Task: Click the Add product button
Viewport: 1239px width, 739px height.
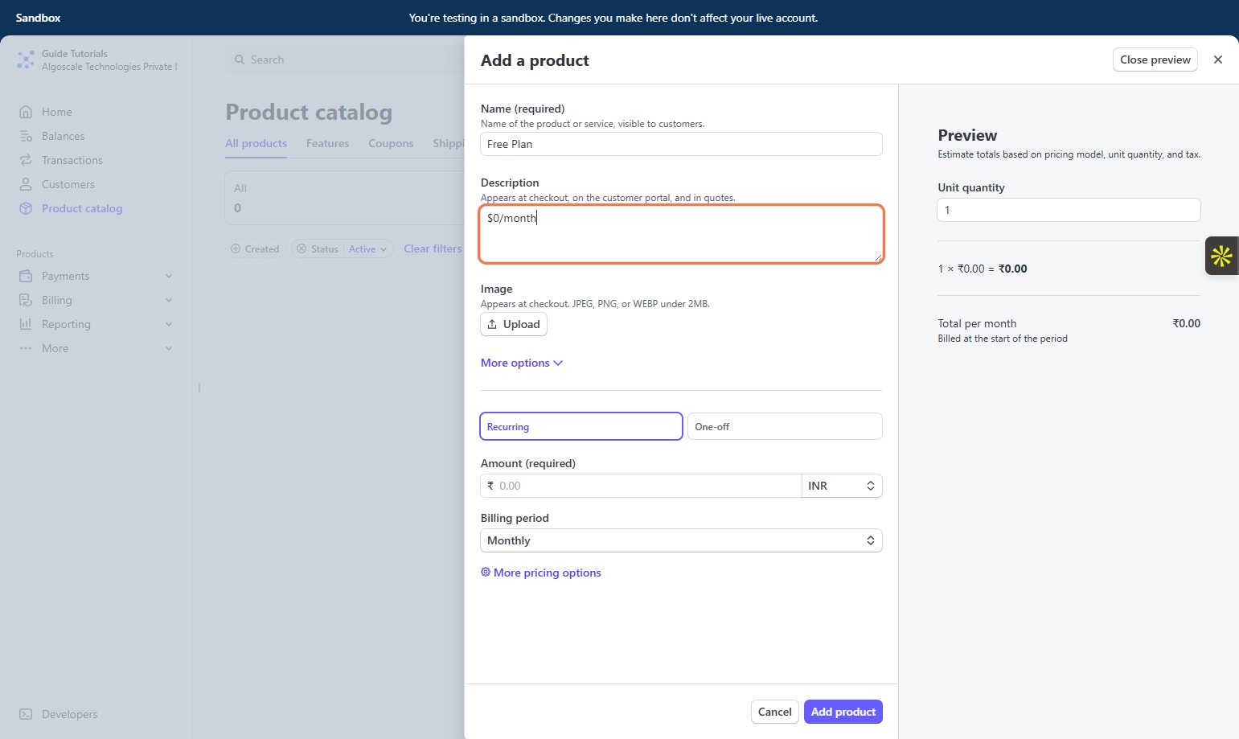Action: coord(843,712)
